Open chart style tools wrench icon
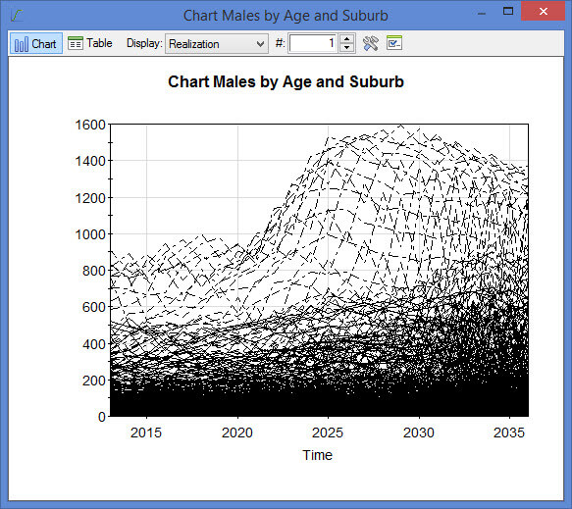This screenshot has height=509, width=572. tap(370, 43)
